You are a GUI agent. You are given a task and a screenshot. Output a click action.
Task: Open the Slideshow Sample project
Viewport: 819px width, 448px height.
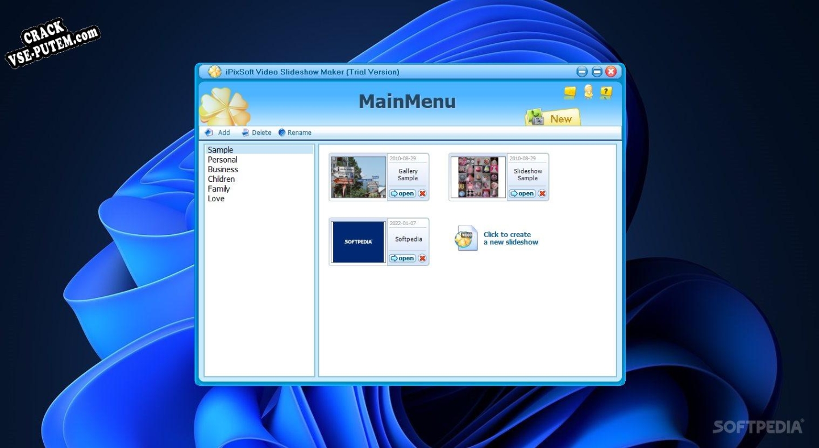coord(522,193)
